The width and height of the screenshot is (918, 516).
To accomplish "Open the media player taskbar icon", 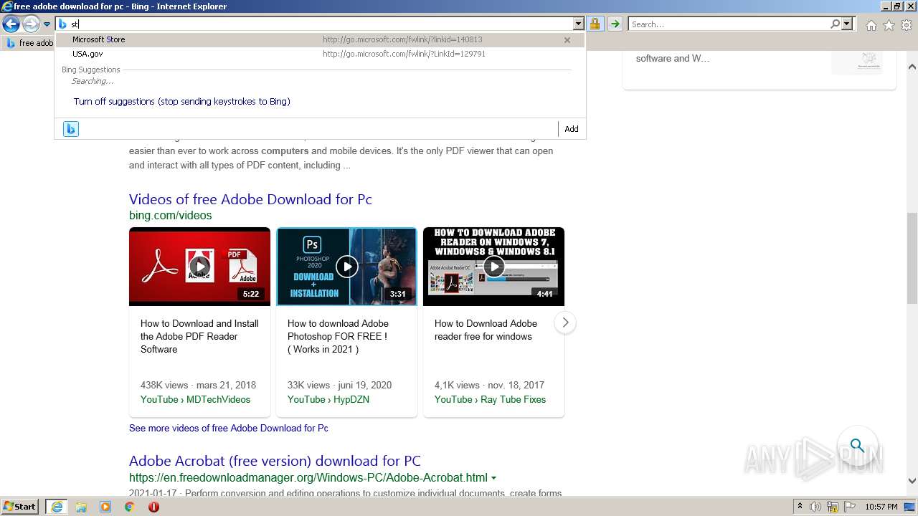I will click(105, 507).
